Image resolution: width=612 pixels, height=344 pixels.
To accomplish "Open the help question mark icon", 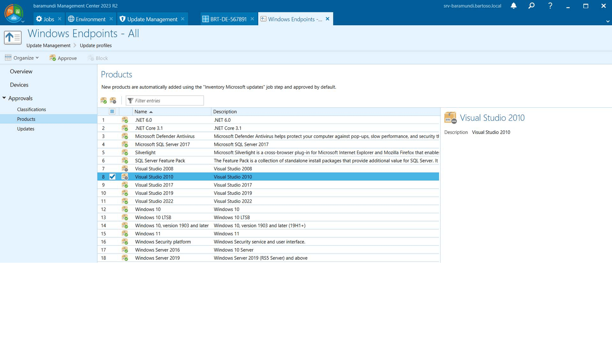I will [x=550, y=6].
